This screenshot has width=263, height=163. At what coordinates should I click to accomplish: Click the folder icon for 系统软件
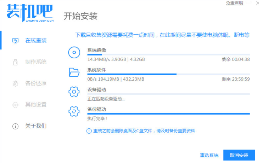(x=74, y=73)
